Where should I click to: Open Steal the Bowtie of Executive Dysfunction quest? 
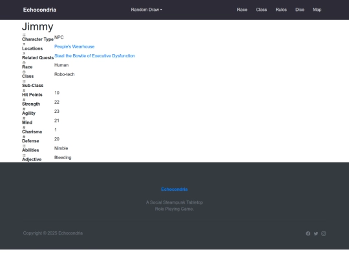coord(94,55)
